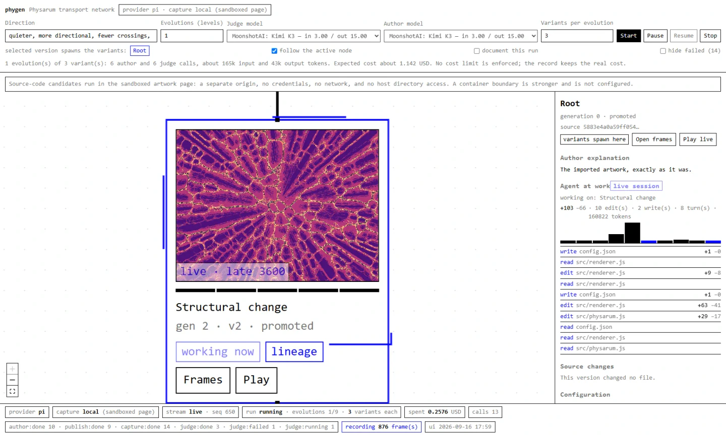Click Play live in Root panel
The image size is (726, 435).
pos(698,139)
